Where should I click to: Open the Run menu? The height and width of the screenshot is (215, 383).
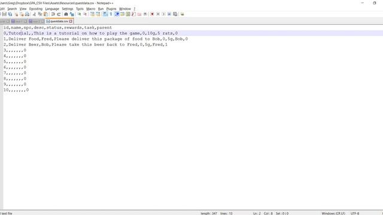(x=101, y=9)
